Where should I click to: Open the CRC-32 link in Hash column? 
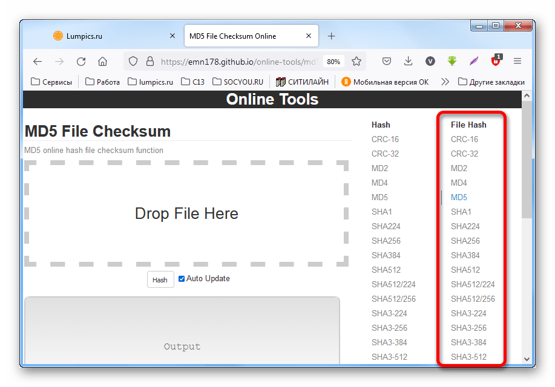click(x=385, y=154)
